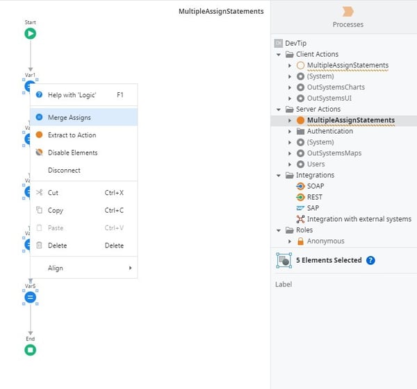
Task: Click Delete in the context menu
Action: (x=57, y=245)
